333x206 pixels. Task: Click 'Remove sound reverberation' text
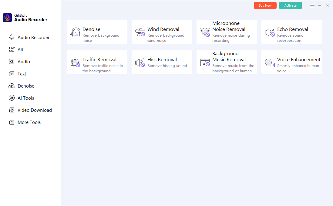(290, 38)
